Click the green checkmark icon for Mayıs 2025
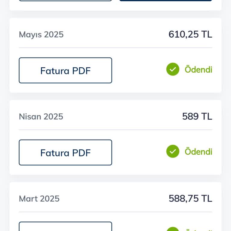Screen dimensions: 231x231 point(173,69)
